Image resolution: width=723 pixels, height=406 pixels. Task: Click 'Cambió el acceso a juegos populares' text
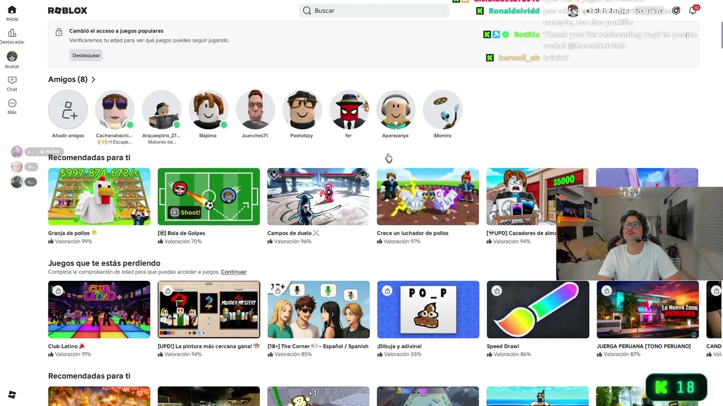click(116, 31)
